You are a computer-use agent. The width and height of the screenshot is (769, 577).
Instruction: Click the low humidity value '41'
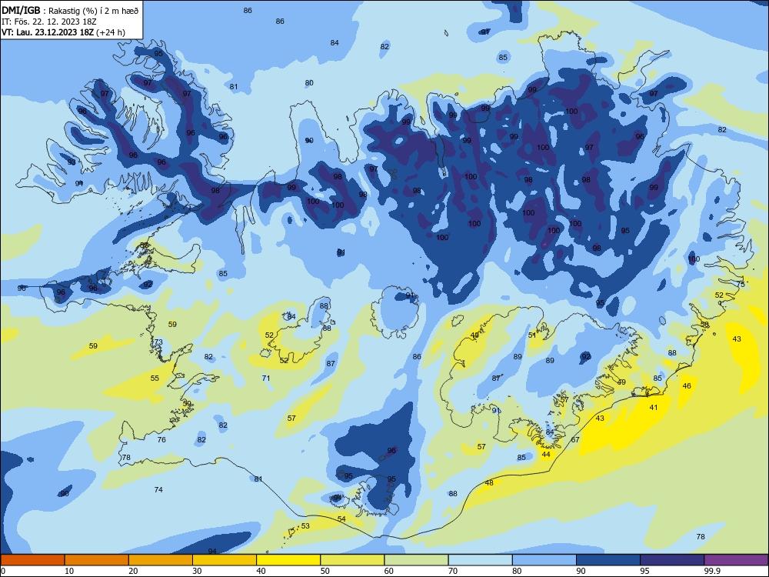653,407
